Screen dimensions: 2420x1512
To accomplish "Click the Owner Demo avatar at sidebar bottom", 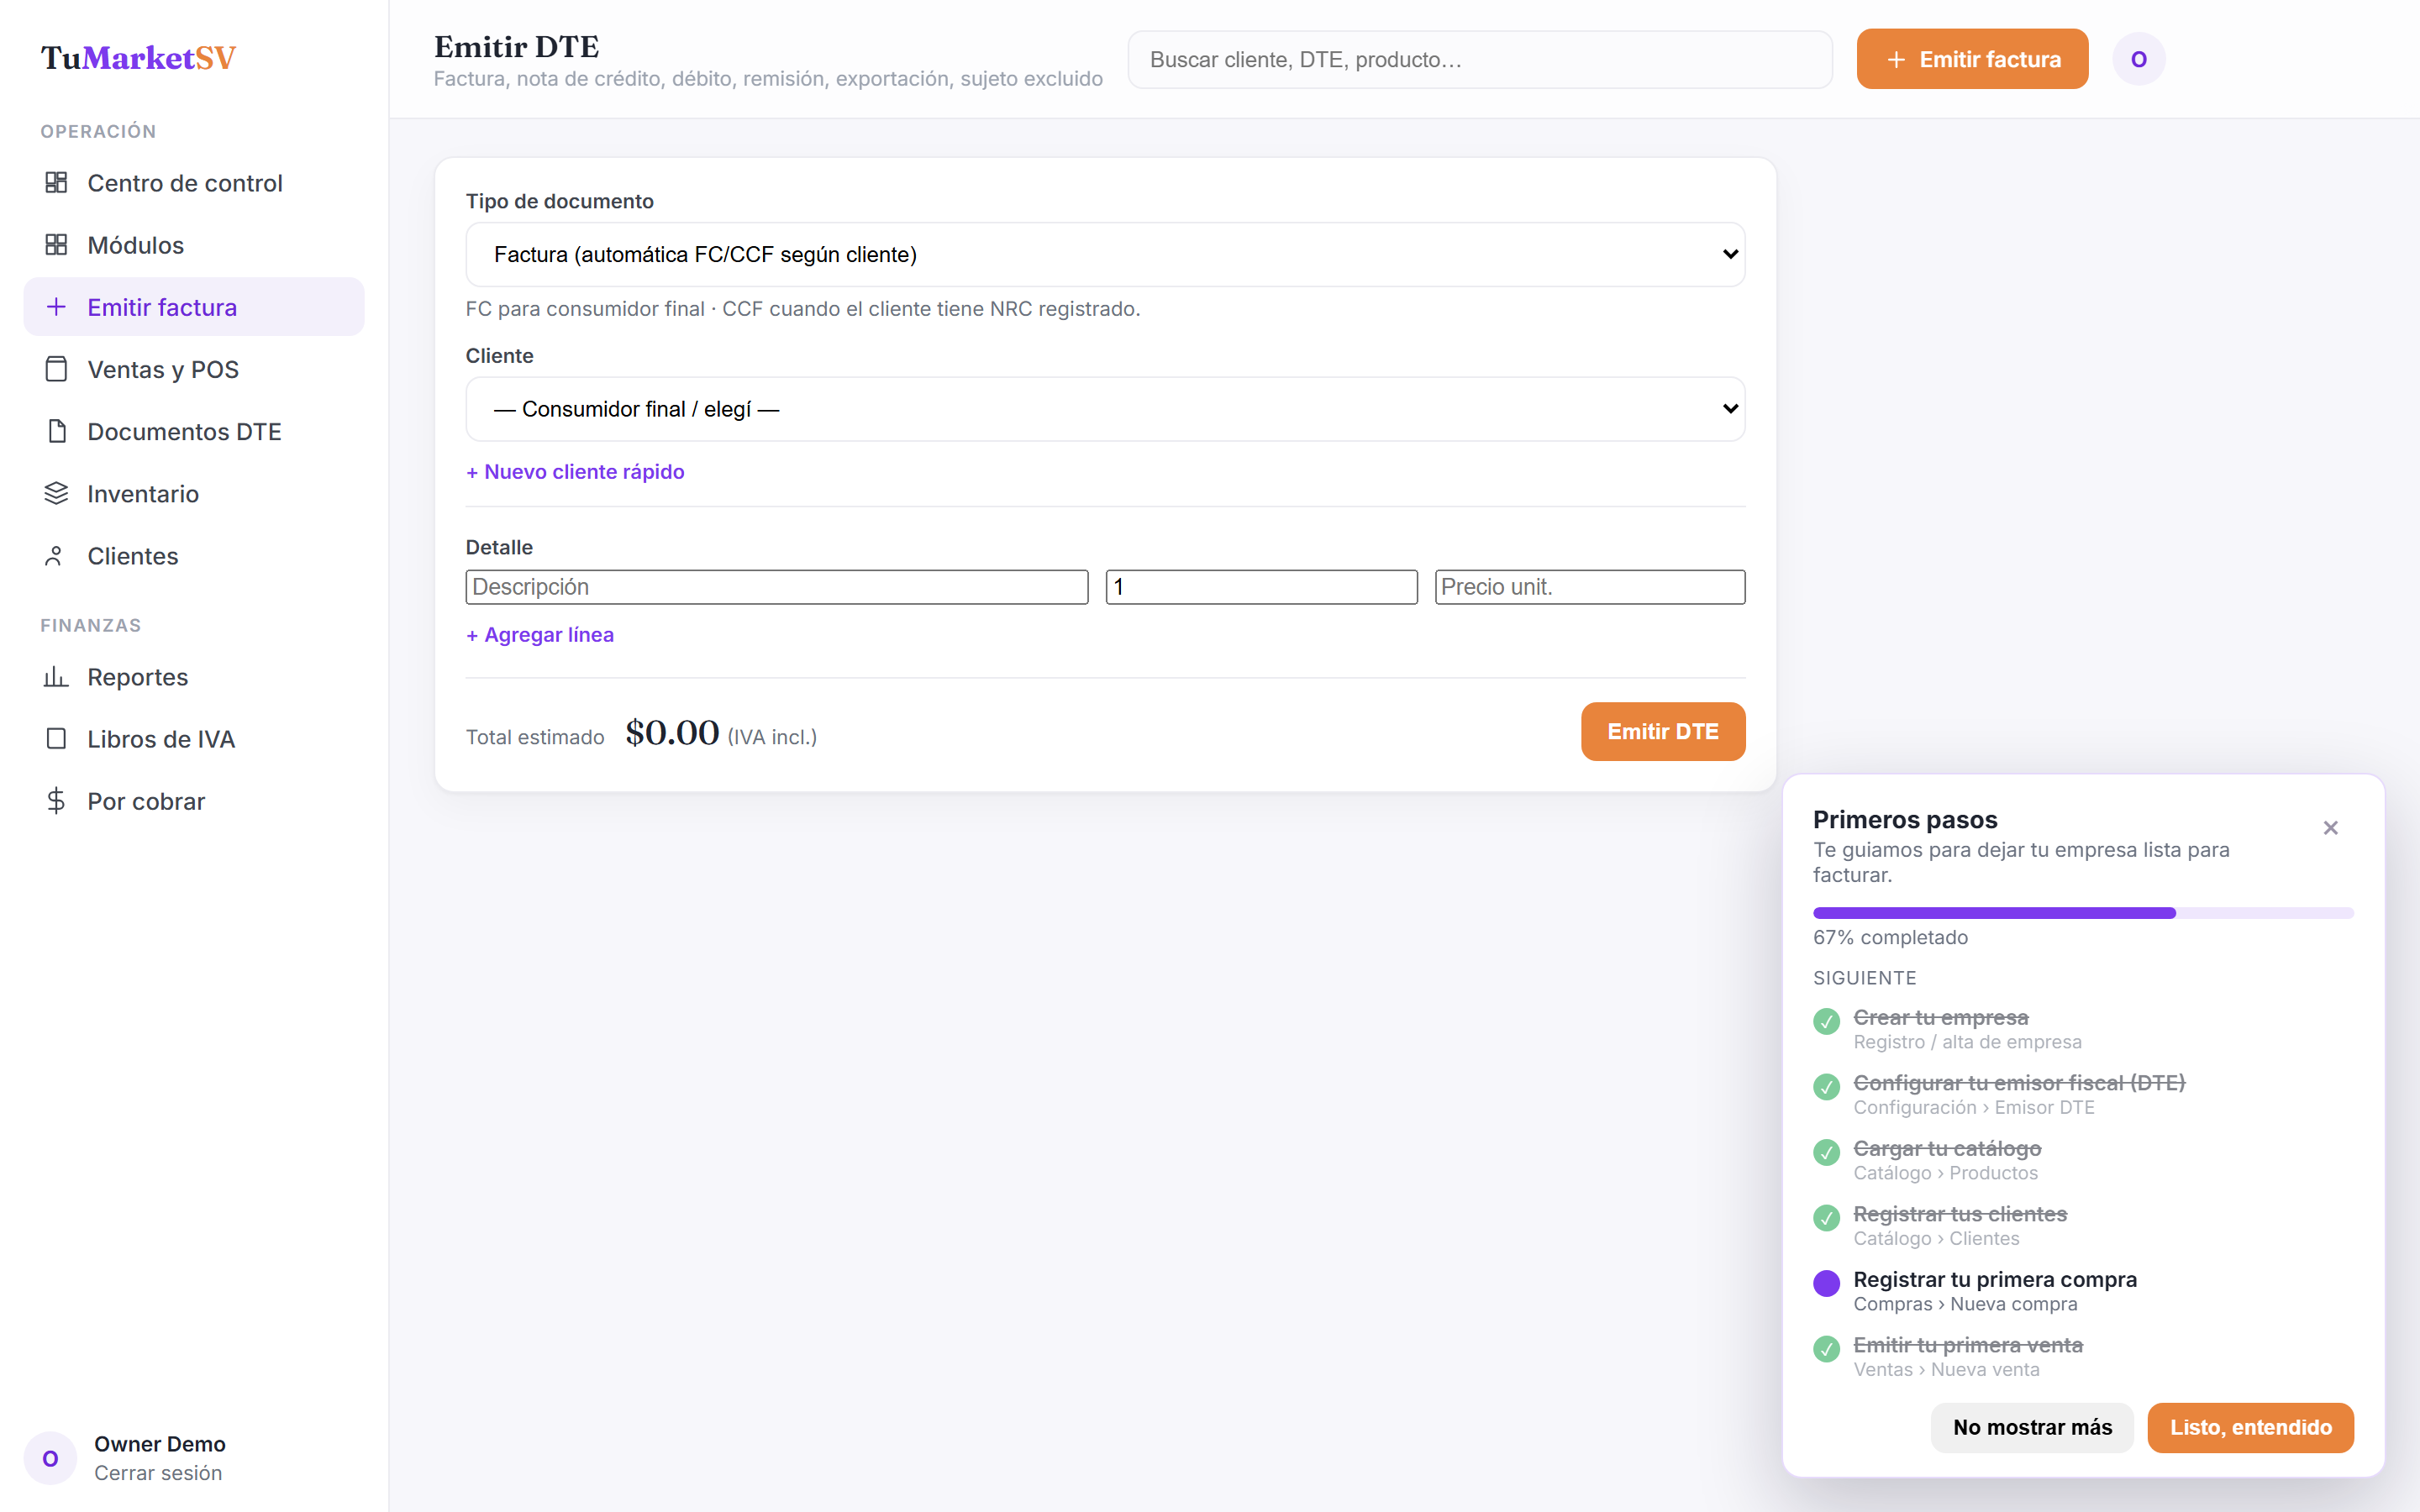I will click(x=50, y=1458).
